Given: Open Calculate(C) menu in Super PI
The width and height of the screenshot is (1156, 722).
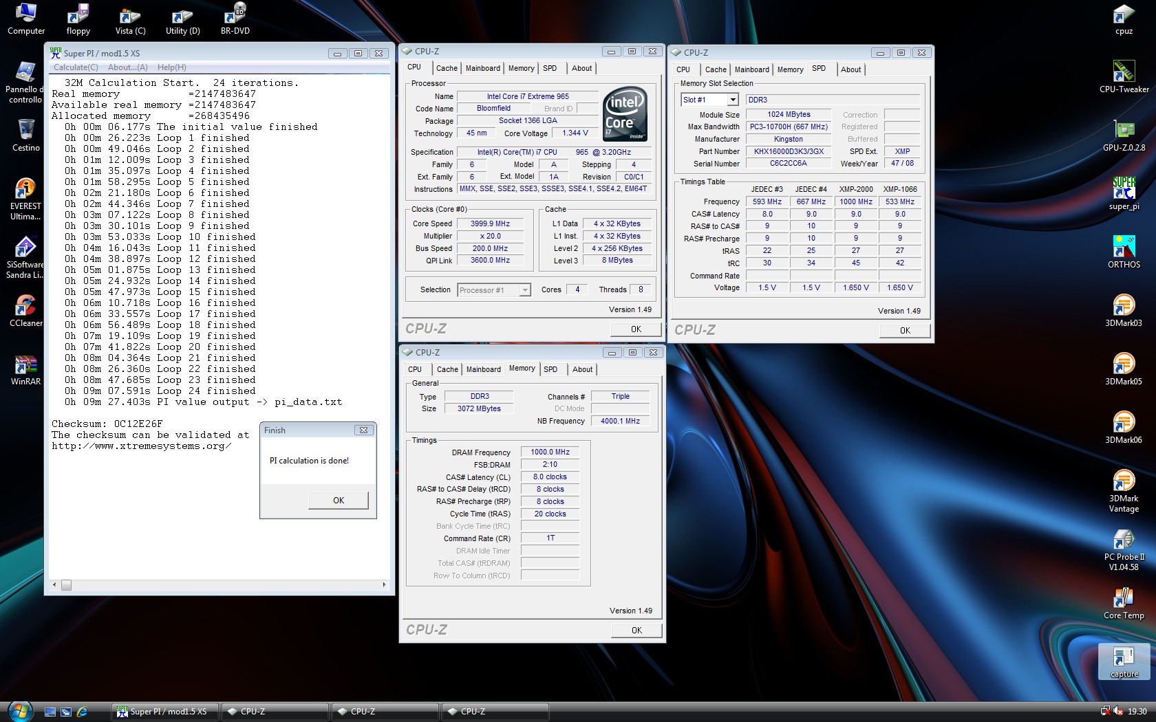Looking at the screenshot, I should pos(76,67).
